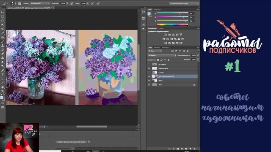Select the Move tool
This screenshot has height=152, width=271.
point(3,12)
